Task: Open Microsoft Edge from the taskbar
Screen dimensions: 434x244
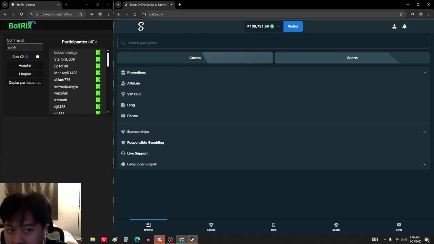Action: point(137,240)
